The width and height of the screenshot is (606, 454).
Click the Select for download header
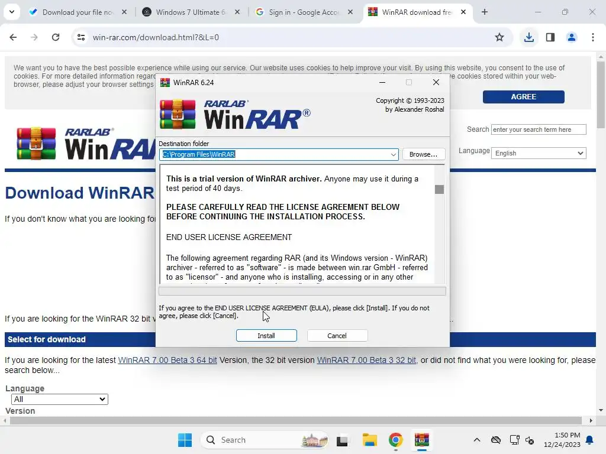coord(46,339)
